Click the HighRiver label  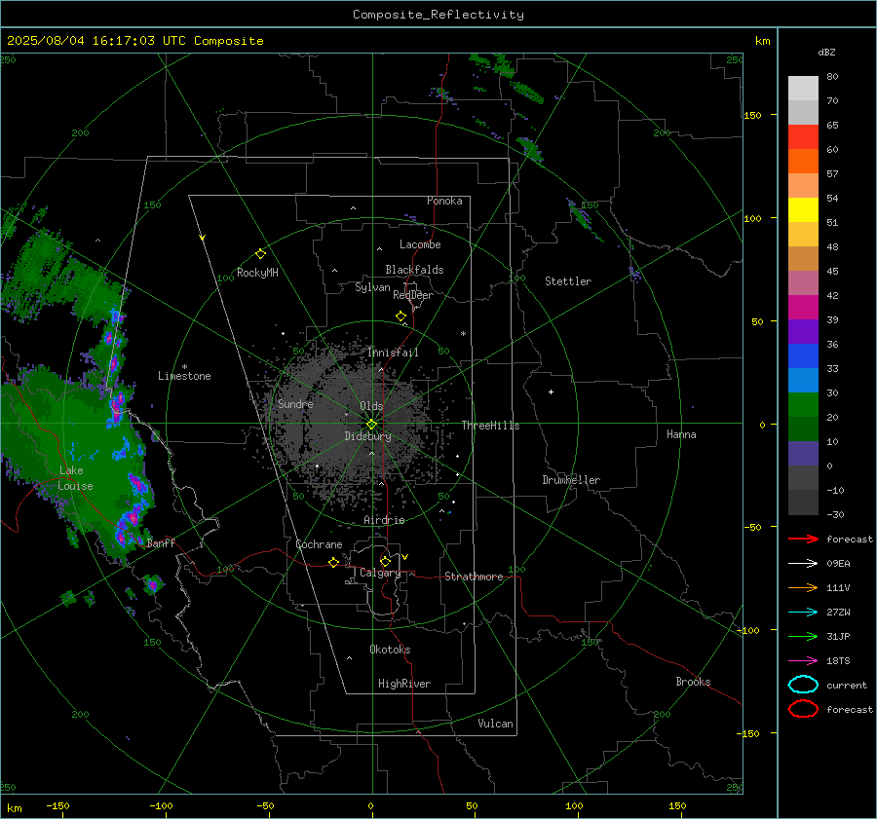[x=404, y=684]
